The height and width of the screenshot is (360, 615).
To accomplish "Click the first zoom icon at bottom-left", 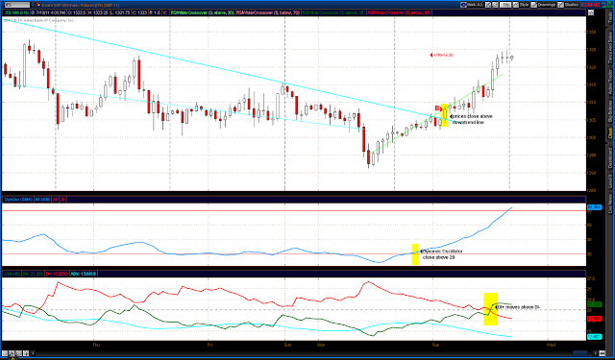I will tap(5, 353).
